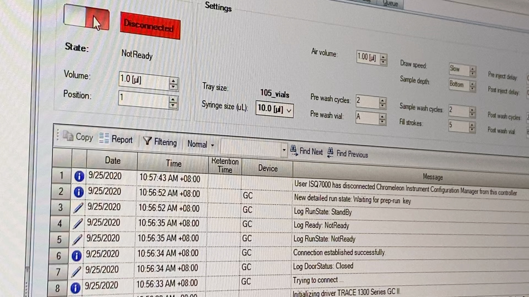Click the Filtering funnel button

(x=160, y=142)
